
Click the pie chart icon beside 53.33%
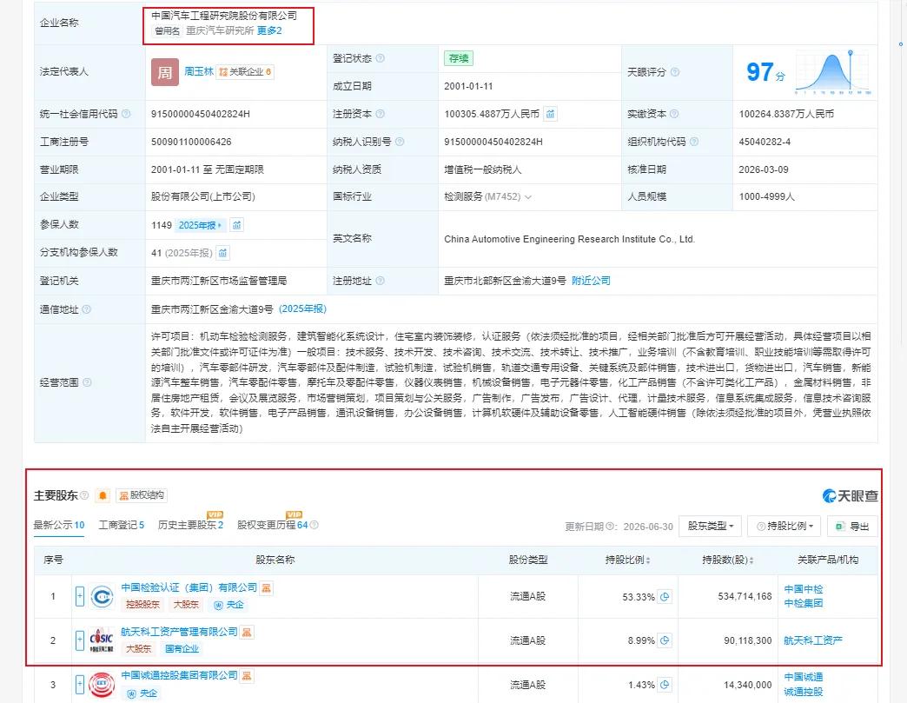[665, 596]
